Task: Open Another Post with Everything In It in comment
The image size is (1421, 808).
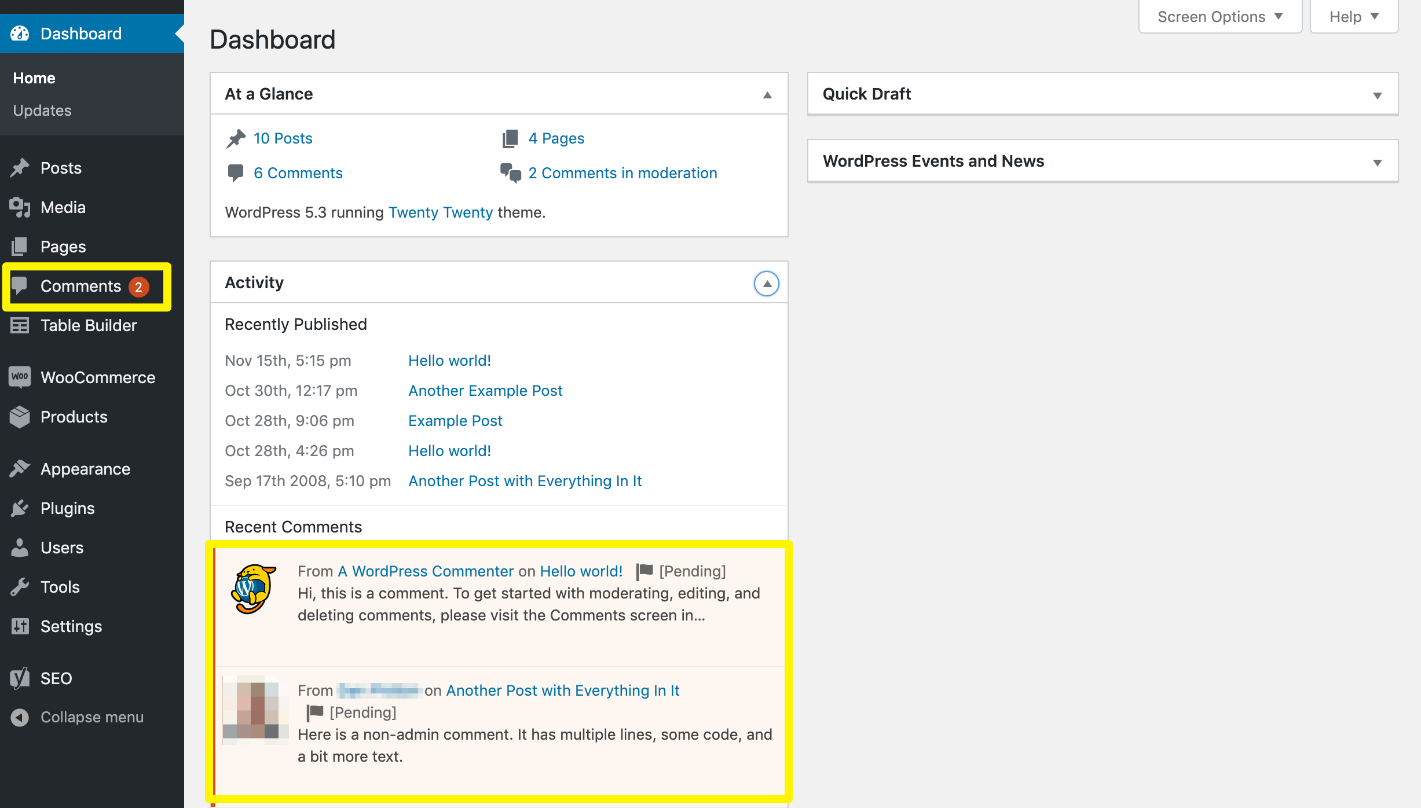Action: [x=563, y=691]
